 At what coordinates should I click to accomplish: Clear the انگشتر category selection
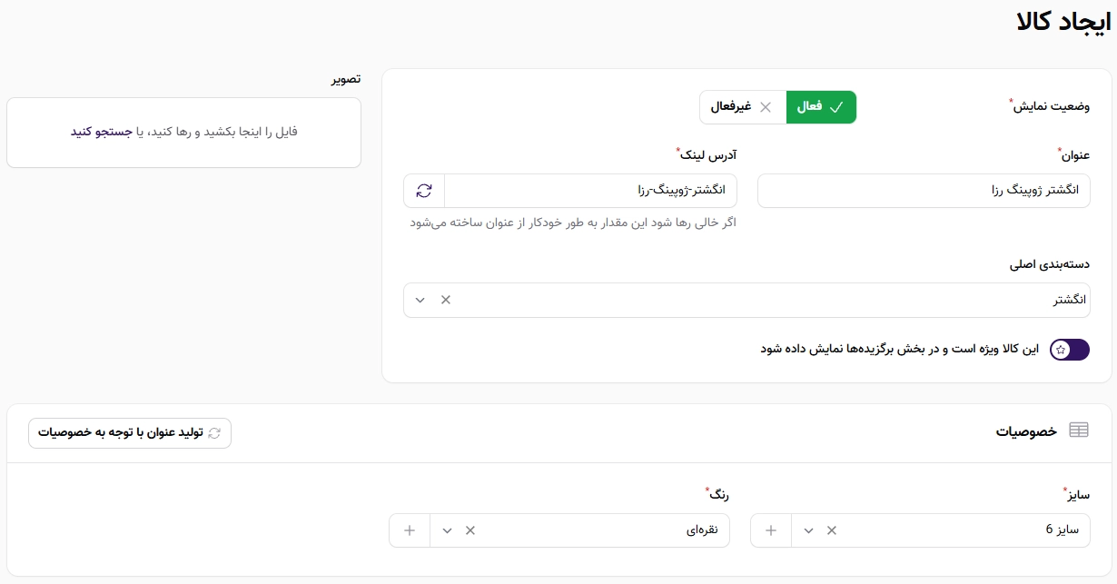(x=445, y=300)
